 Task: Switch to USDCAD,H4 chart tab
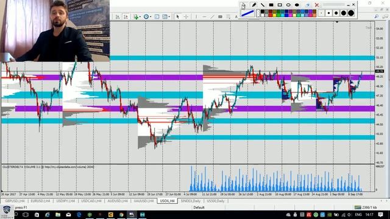click(91, 201)
